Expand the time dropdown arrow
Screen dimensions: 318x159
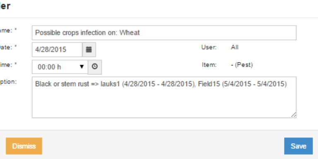coord(82,67)
